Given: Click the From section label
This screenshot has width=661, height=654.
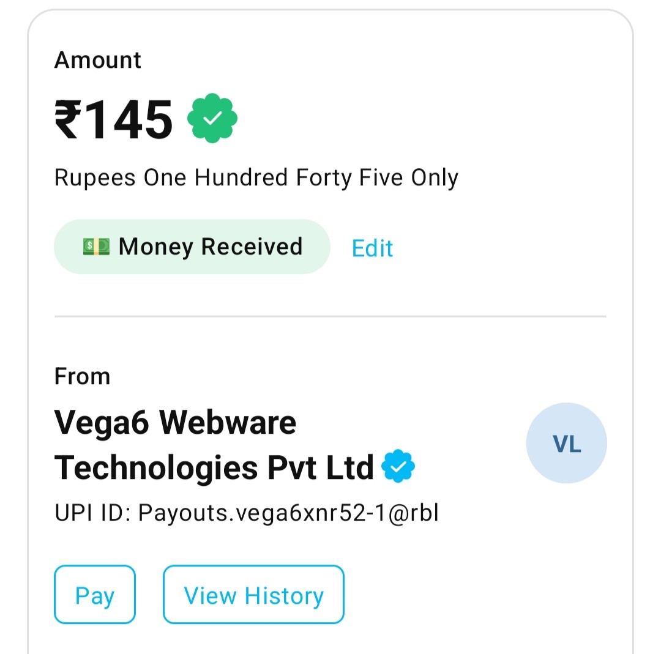Looking at the screenshot, I should click(x=82, y=376).
